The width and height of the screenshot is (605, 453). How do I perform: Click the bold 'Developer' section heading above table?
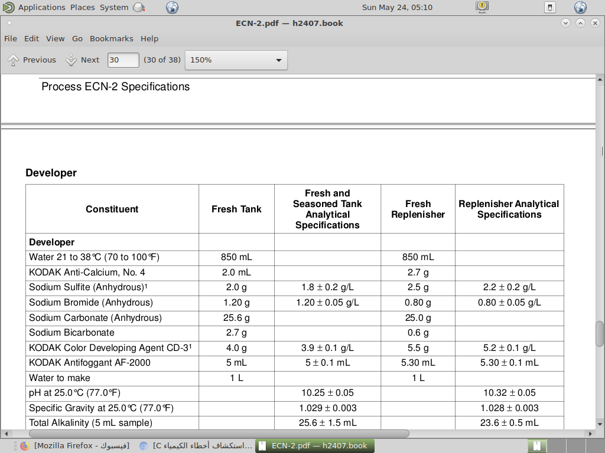point(51,173)
